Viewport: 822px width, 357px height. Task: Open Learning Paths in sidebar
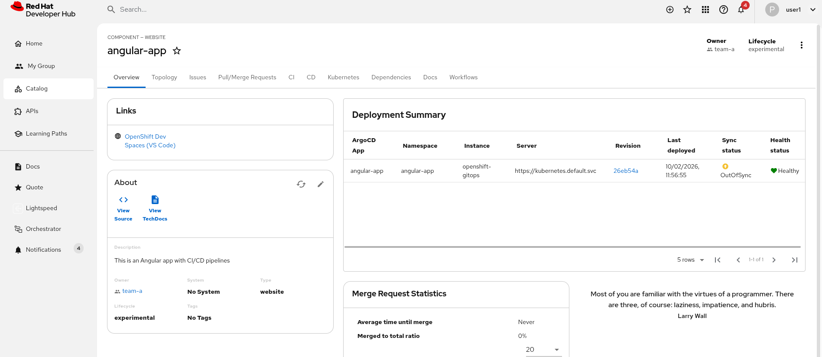49,133
